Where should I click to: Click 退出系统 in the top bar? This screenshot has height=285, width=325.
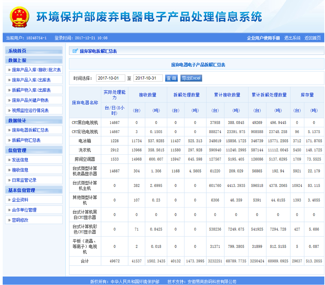(x=292, y=38)
